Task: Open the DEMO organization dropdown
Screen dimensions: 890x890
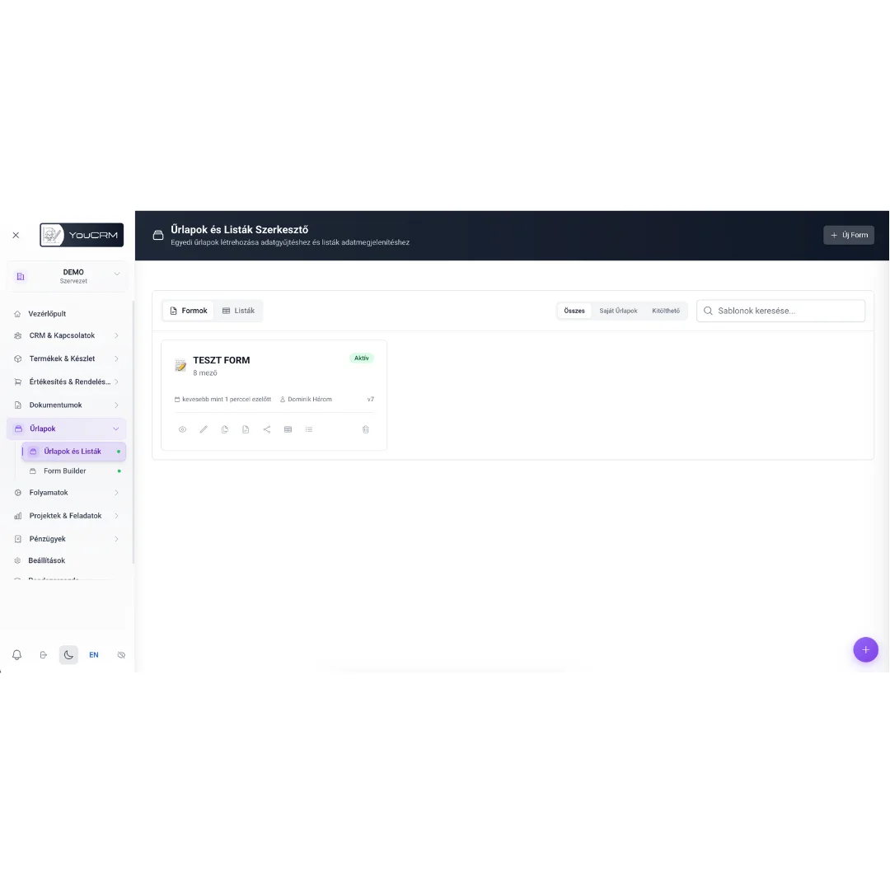Action: click(x=67, y=276)
